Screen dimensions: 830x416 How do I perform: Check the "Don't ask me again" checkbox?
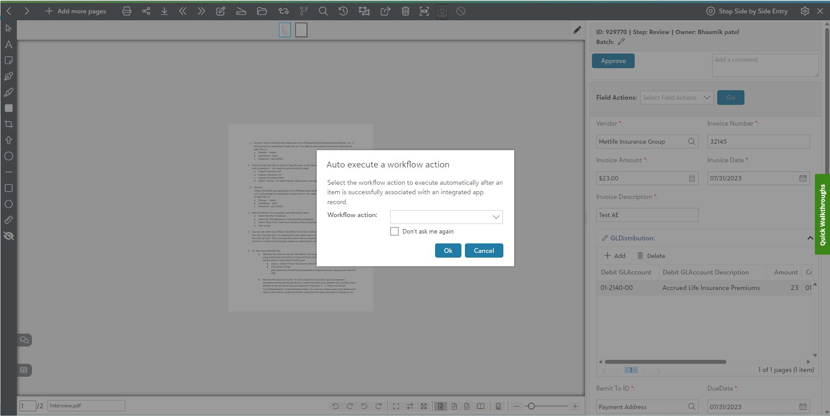coord(394,231)
